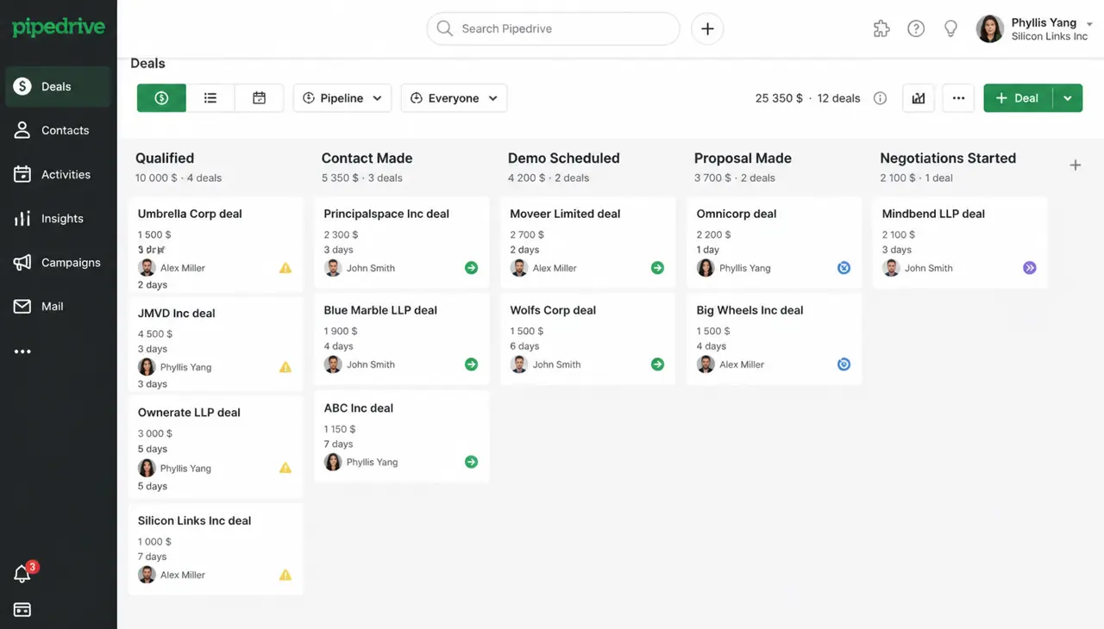Screen dimensions: 1104x629
Task: Open the Blue Marble LLP deal title
Action: (x=380, y=310)
